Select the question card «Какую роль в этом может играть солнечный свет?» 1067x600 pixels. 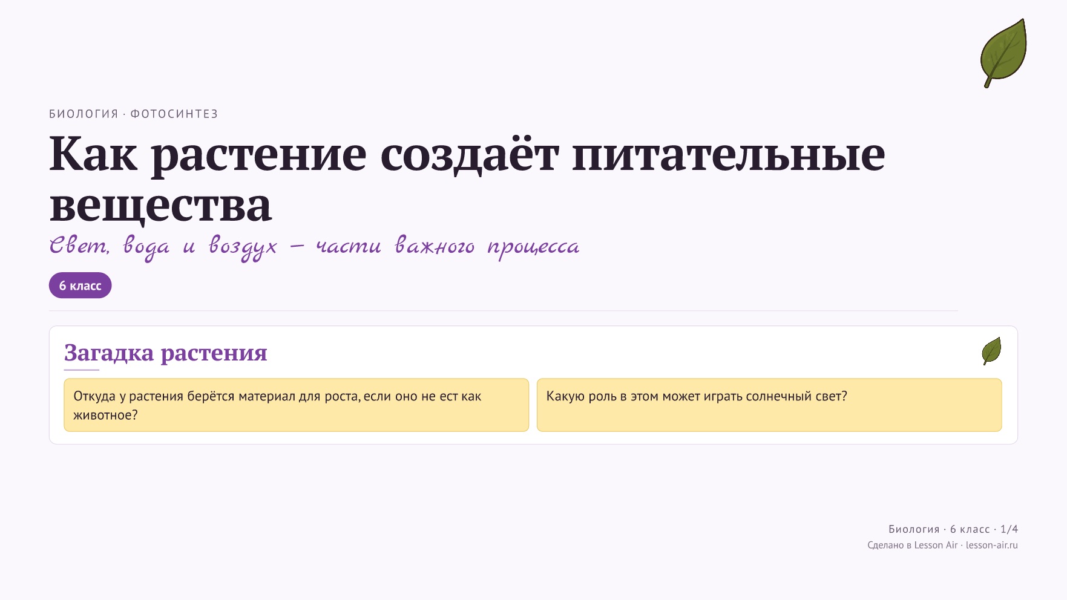pyautogui.click(x=769, y=405)
